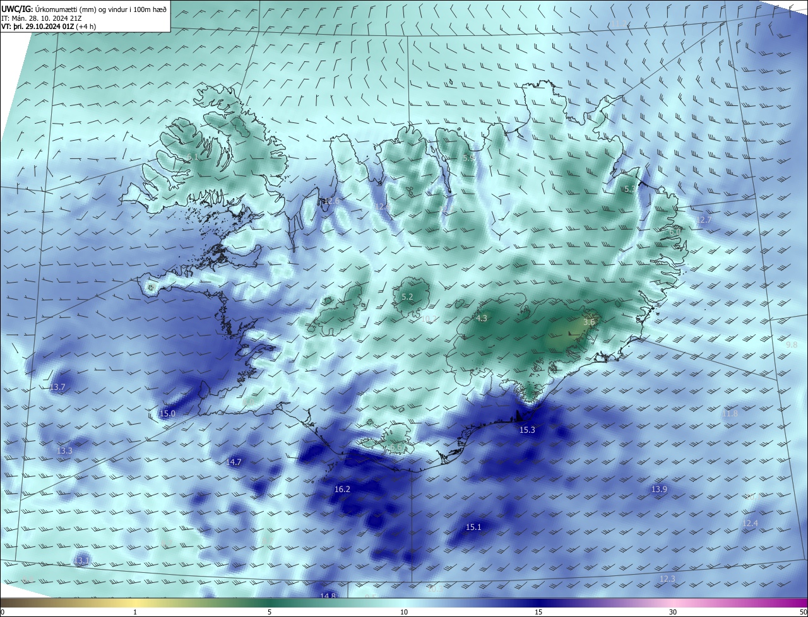
Task: Click the 0 tick on the color scale
Action: [x=2, y=612]
